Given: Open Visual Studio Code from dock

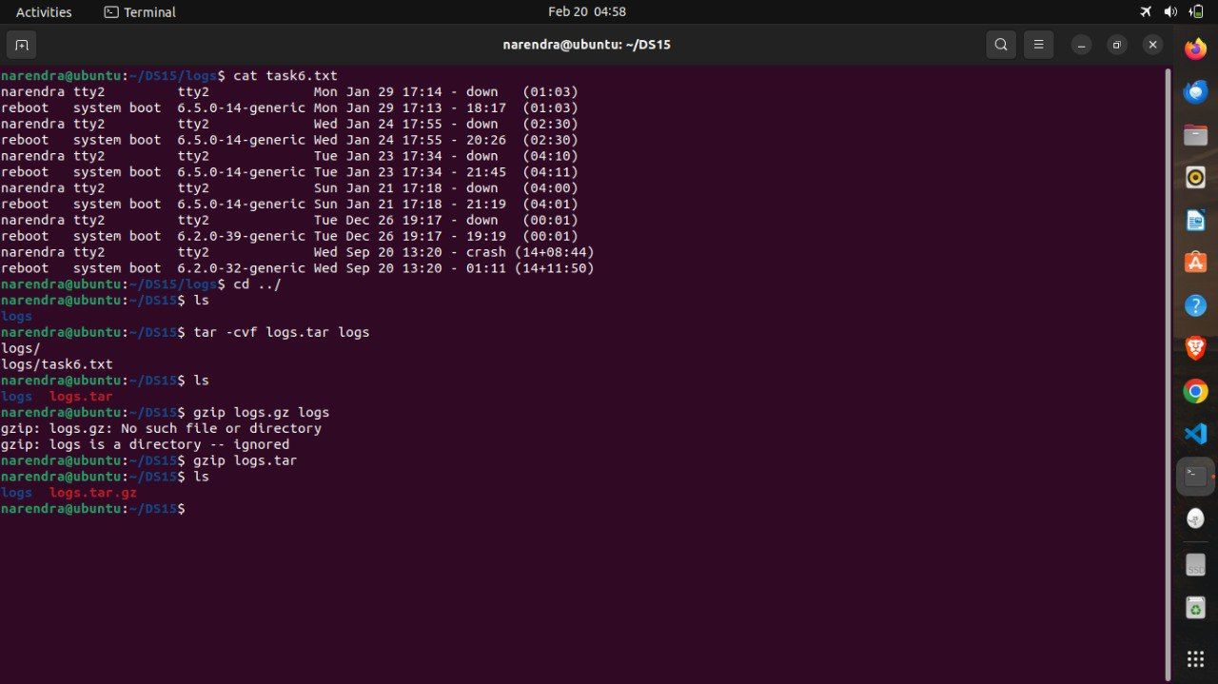Looking at the screenshot, I should click(x=1195, y=434).
